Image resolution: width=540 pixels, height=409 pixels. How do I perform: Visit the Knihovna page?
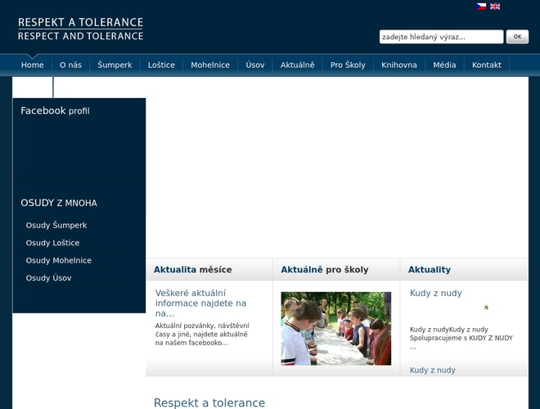tap(399, 65)
